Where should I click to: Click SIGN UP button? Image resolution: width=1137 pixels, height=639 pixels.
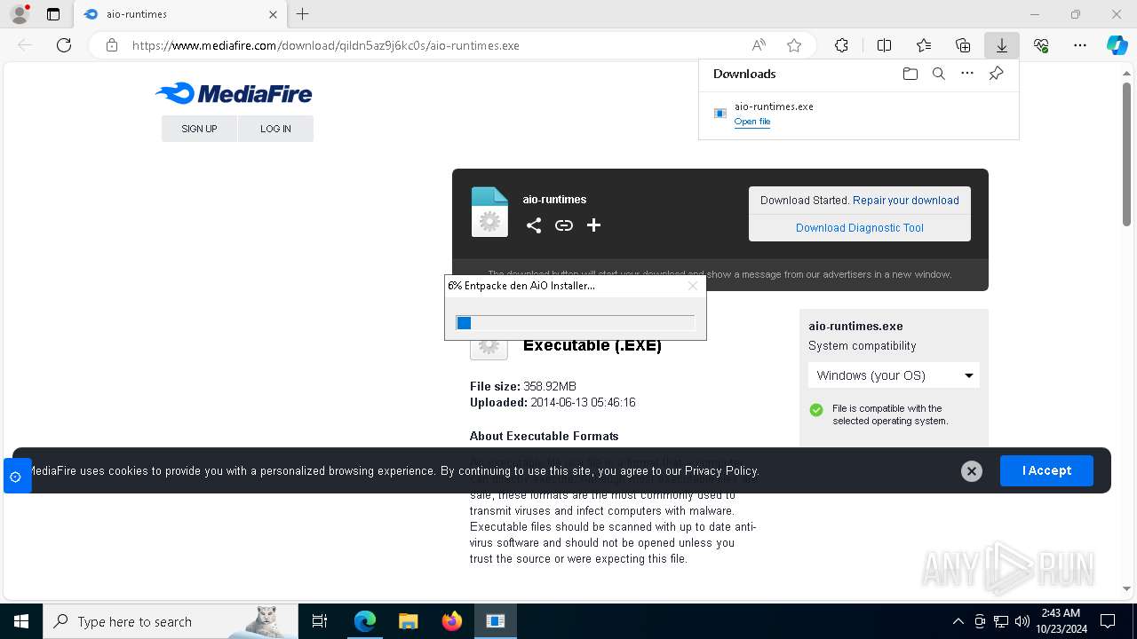click(199, 129)
